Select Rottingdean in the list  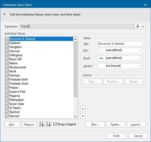point(17,100)
